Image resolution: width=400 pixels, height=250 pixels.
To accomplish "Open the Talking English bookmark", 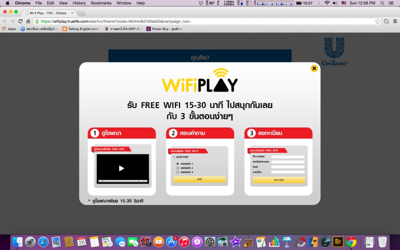I will pyautogui.click(x=81, y=29).
